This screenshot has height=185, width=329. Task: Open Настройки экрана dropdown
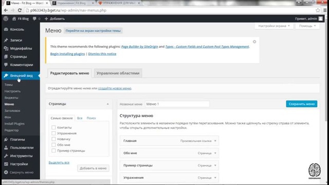[274, 26]
